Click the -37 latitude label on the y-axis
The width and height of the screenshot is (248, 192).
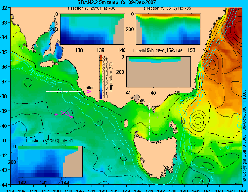coord(4,81)
